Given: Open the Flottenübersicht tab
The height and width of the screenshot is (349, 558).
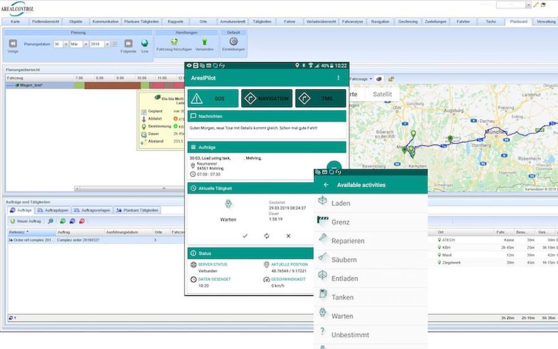Looking at the screenshot, I should [45, 22].
